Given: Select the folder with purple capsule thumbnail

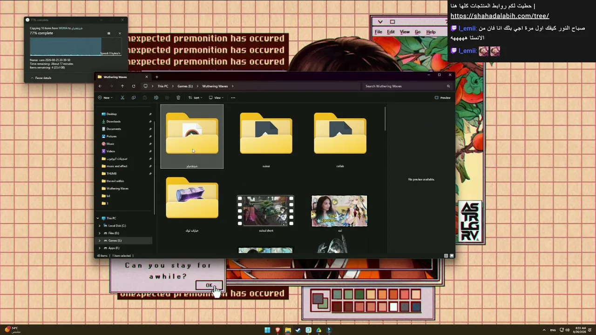Looking at the screenshot, I should [x=192, y=201].
